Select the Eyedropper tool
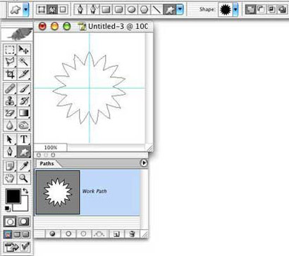This screenshot has height=256, width=289. tap(24, 166)
